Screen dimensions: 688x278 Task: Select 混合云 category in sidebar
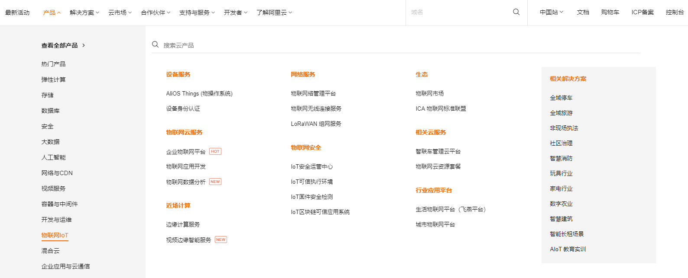(x=51, y=251)
